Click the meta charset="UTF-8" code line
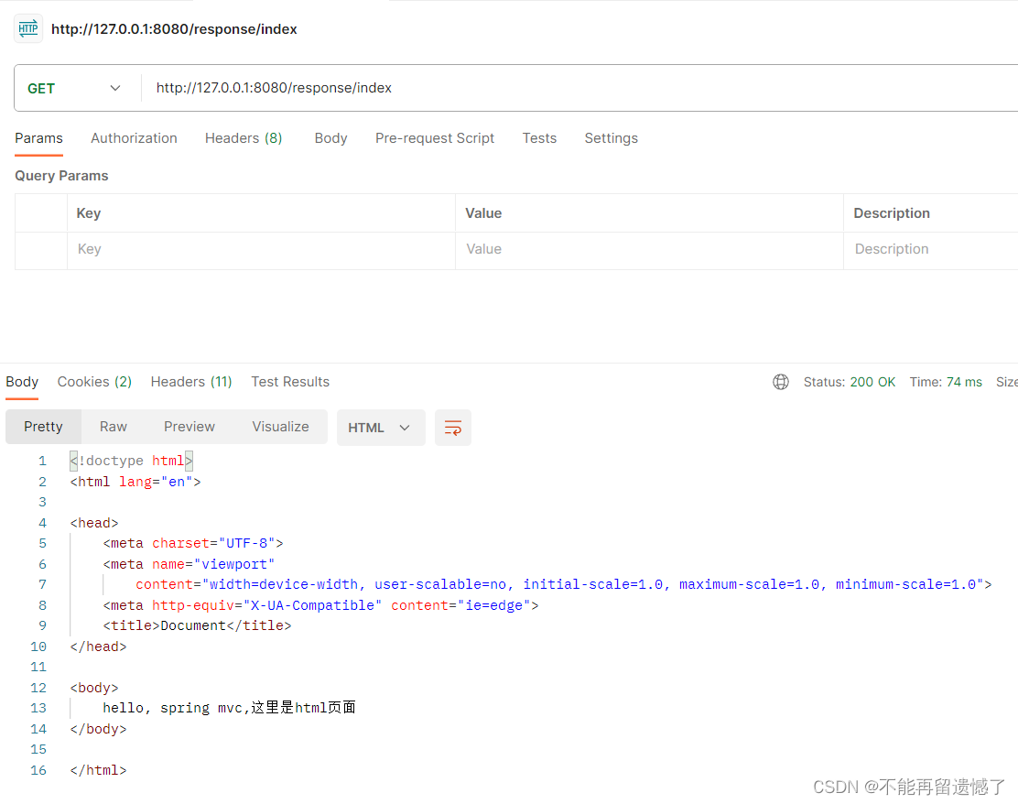The image size is (1018, 804). click(x=193, y=544)
